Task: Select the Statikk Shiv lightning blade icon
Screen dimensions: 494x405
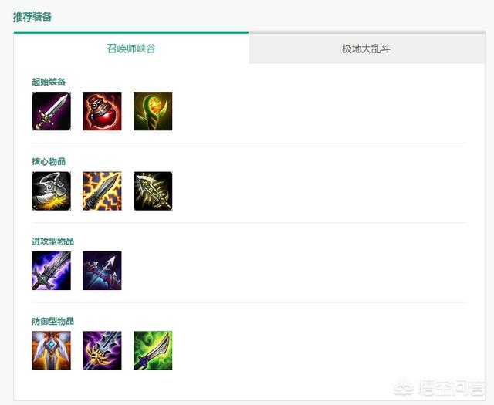Action: coord(102,191)
